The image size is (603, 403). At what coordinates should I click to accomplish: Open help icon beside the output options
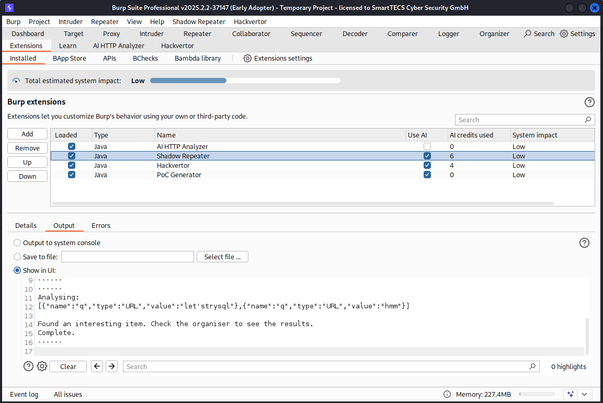(x=584, y=243)
